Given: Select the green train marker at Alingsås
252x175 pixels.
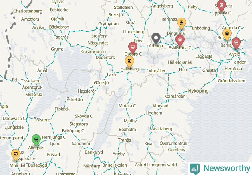Looking at the screenshot, I should click(x=36, y=140).
